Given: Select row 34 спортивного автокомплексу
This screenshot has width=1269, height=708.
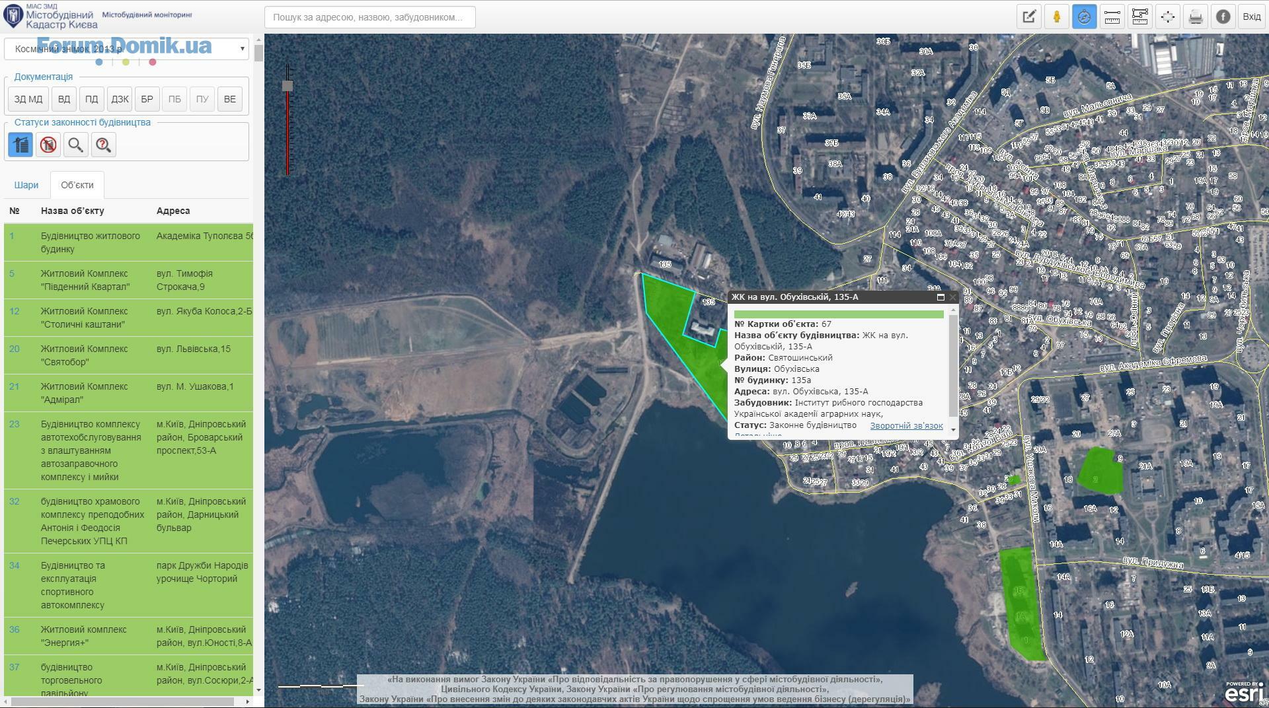Looking at the screenshot, I should [128, 585].
